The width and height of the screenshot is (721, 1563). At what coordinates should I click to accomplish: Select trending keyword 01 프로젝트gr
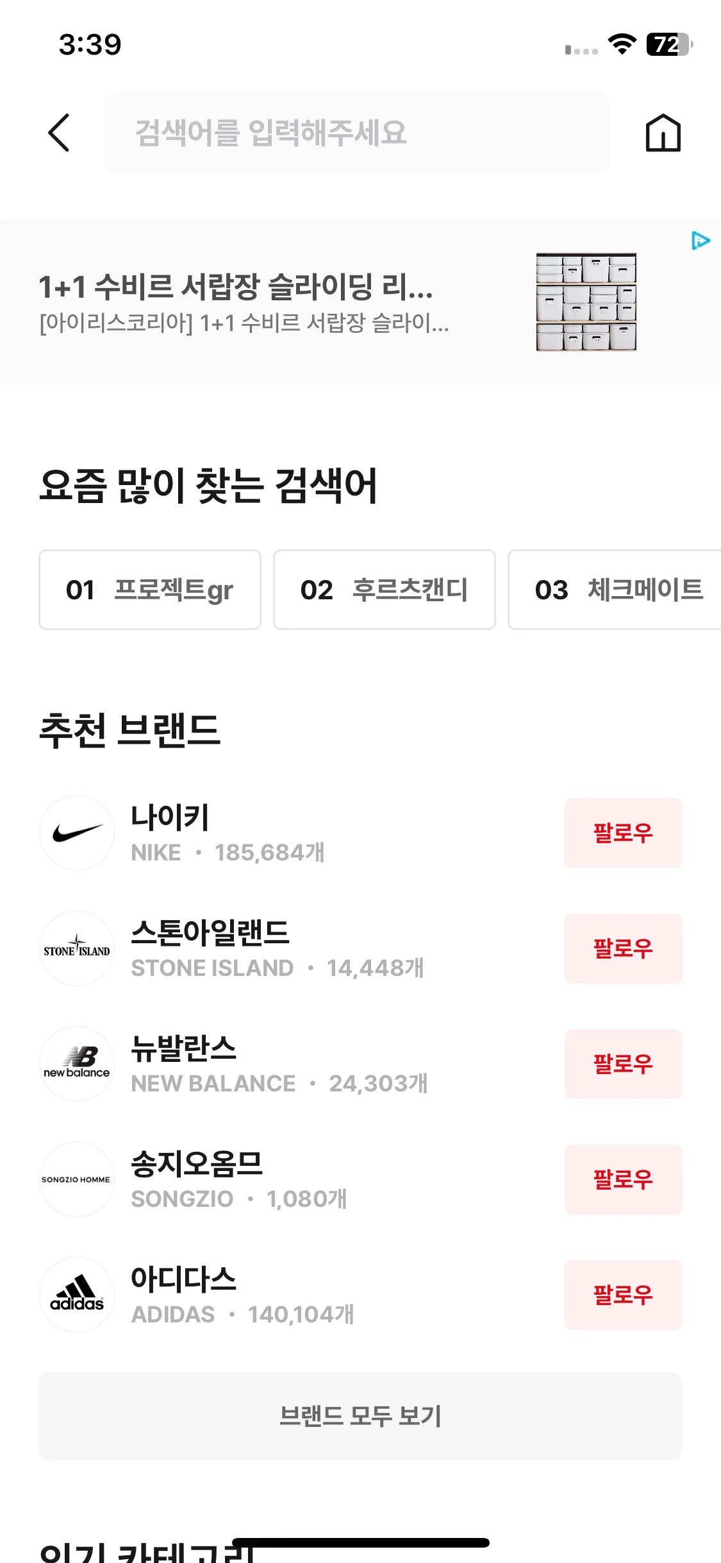(x=150, y=590)
